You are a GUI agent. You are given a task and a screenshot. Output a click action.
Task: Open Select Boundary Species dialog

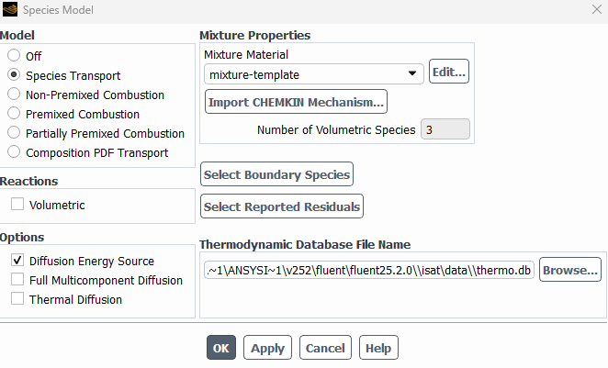pos(276,174)
